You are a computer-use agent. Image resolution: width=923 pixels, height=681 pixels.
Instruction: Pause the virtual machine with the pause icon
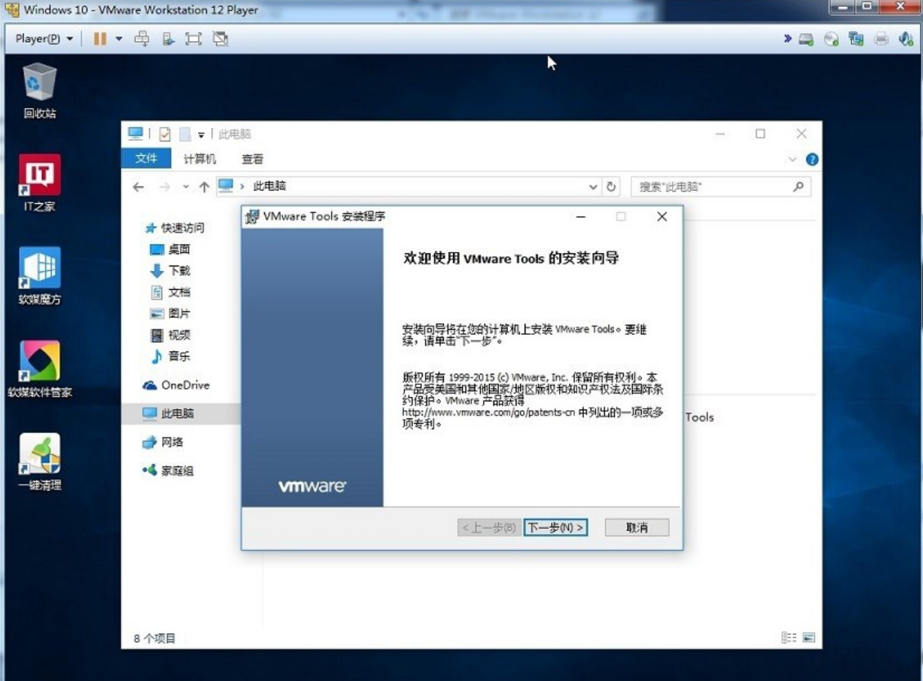[x=100, y=38]
